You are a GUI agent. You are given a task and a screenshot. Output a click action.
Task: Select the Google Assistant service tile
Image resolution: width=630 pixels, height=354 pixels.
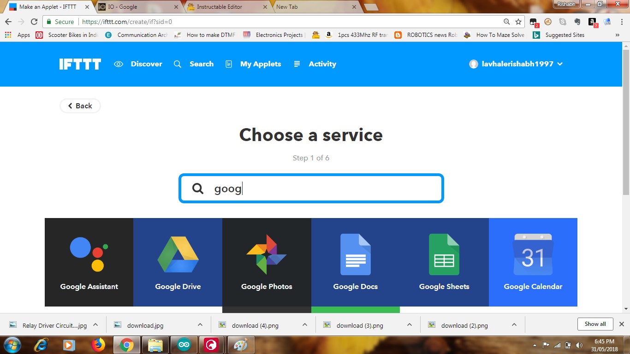point(89,262)
